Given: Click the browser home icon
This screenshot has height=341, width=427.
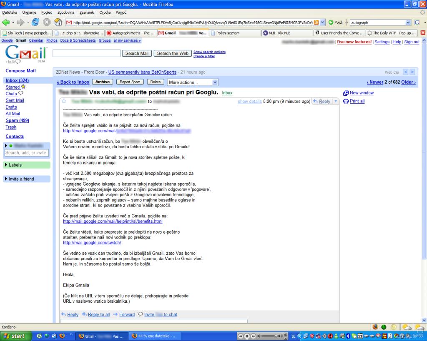Looking at the screenshot, I should click(x=59, y=22).
